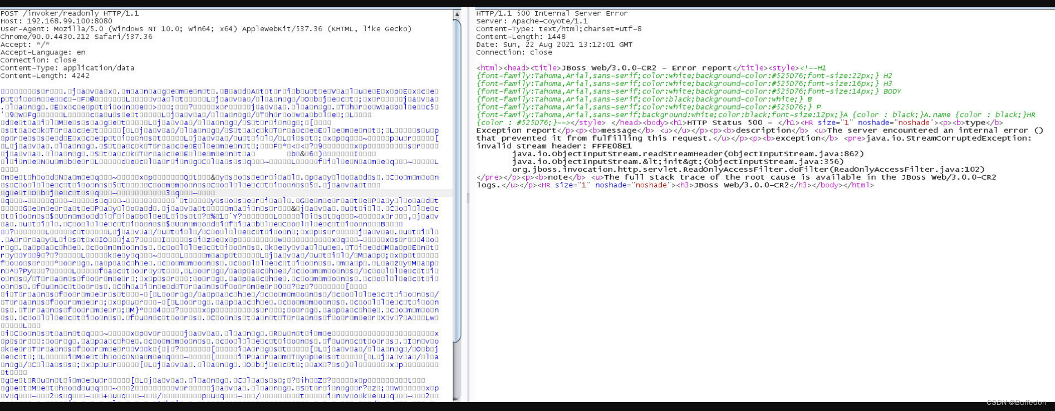Click the request 'Connection: close' header

[x=38, y=60]
